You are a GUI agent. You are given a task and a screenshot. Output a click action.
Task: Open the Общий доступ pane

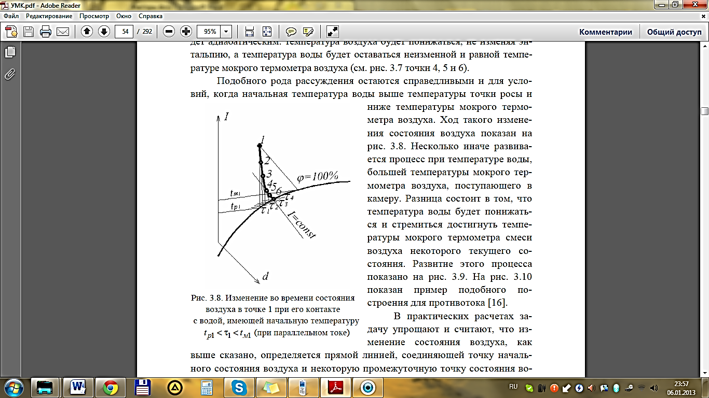pyautogui.click(x=674, y=32)
